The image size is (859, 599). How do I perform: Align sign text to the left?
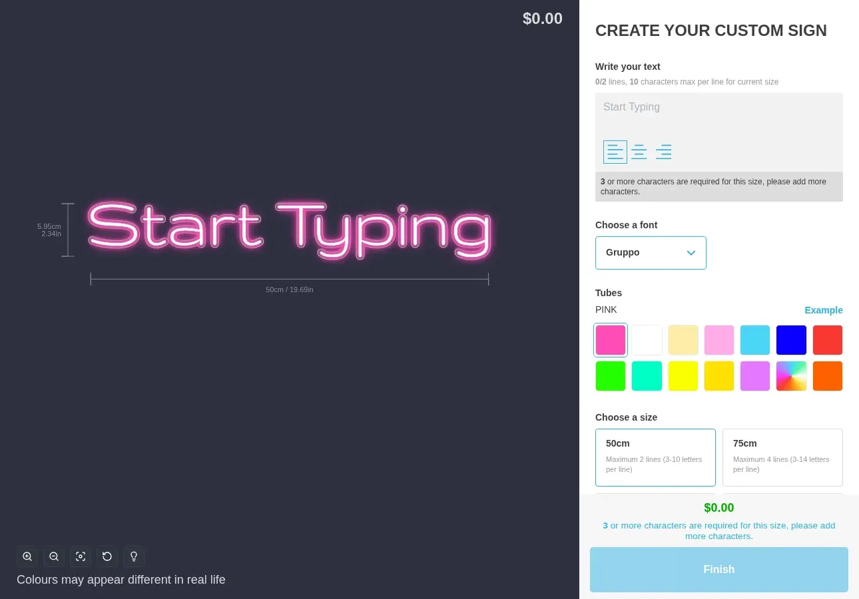(x=615, y=152)
